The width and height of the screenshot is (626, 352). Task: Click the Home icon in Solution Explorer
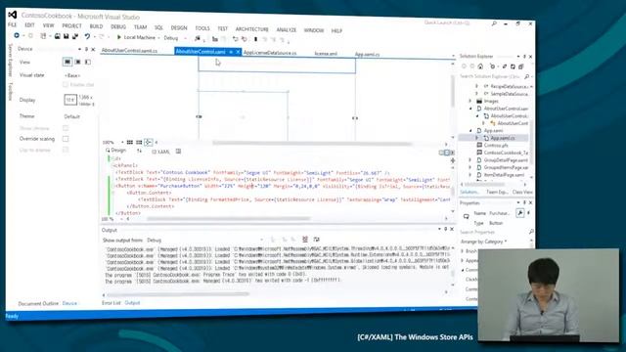pyautogui.click(x=480, y=66)
